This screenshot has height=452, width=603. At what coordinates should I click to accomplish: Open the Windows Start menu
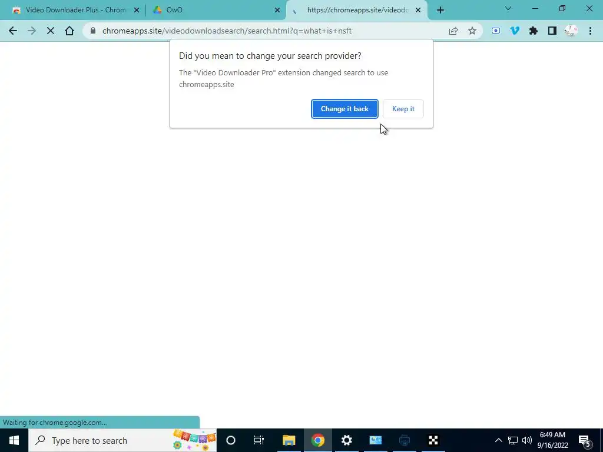[14, 440]
